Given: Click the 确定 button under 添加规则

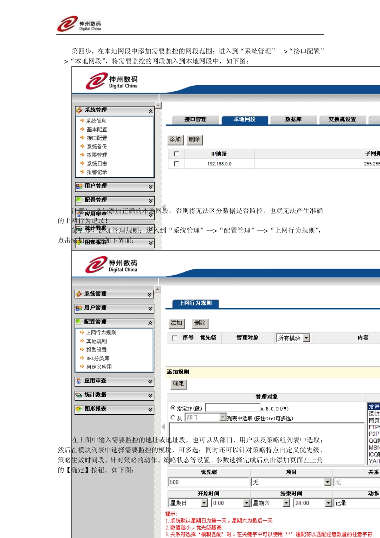Looking at the screenshot, I should (178, 383).
